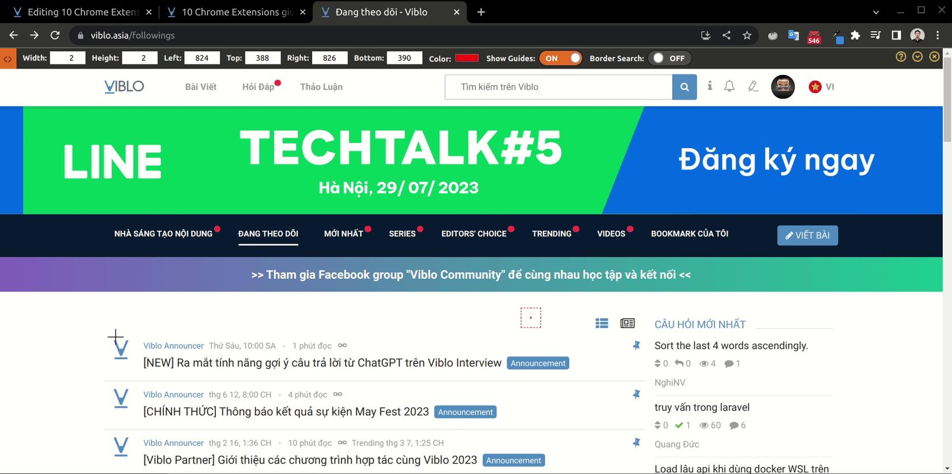Open the user avatar menu on Viblo
Viewport: 952px width, 474px height.
coord(783,87)
